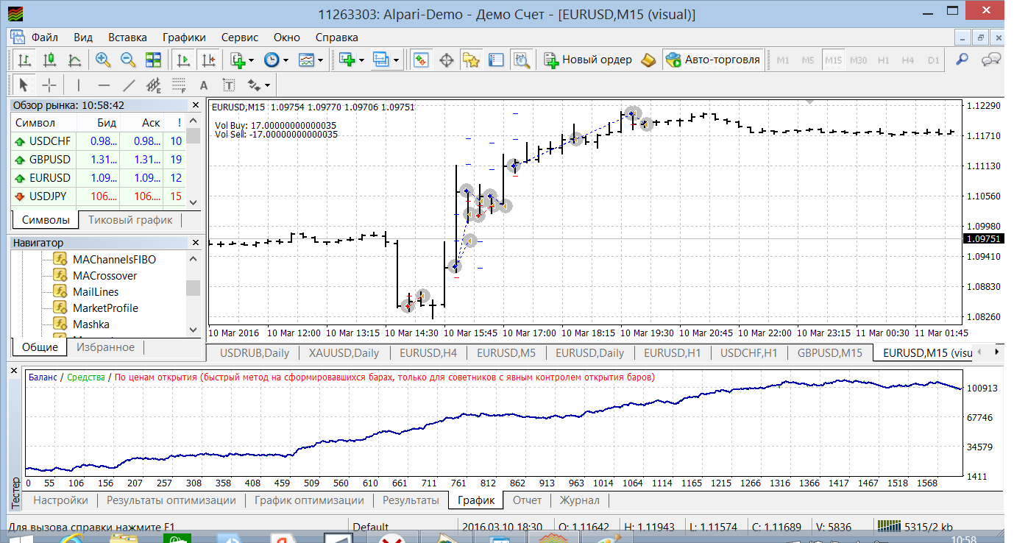The width and height of the screenshot is (1014, 543).
Task: Open the search magnifier in toolbar
Action: pyautogui.click(x=962, y=60)
